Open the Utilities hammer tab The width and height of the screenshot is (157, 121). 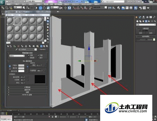coord(154,17)
